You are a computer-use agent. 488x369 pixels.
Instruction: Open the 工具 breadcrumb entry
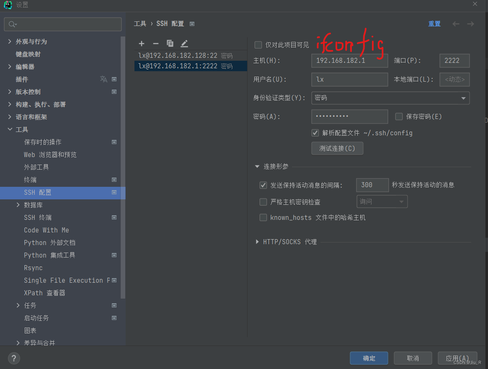[140, 24]
